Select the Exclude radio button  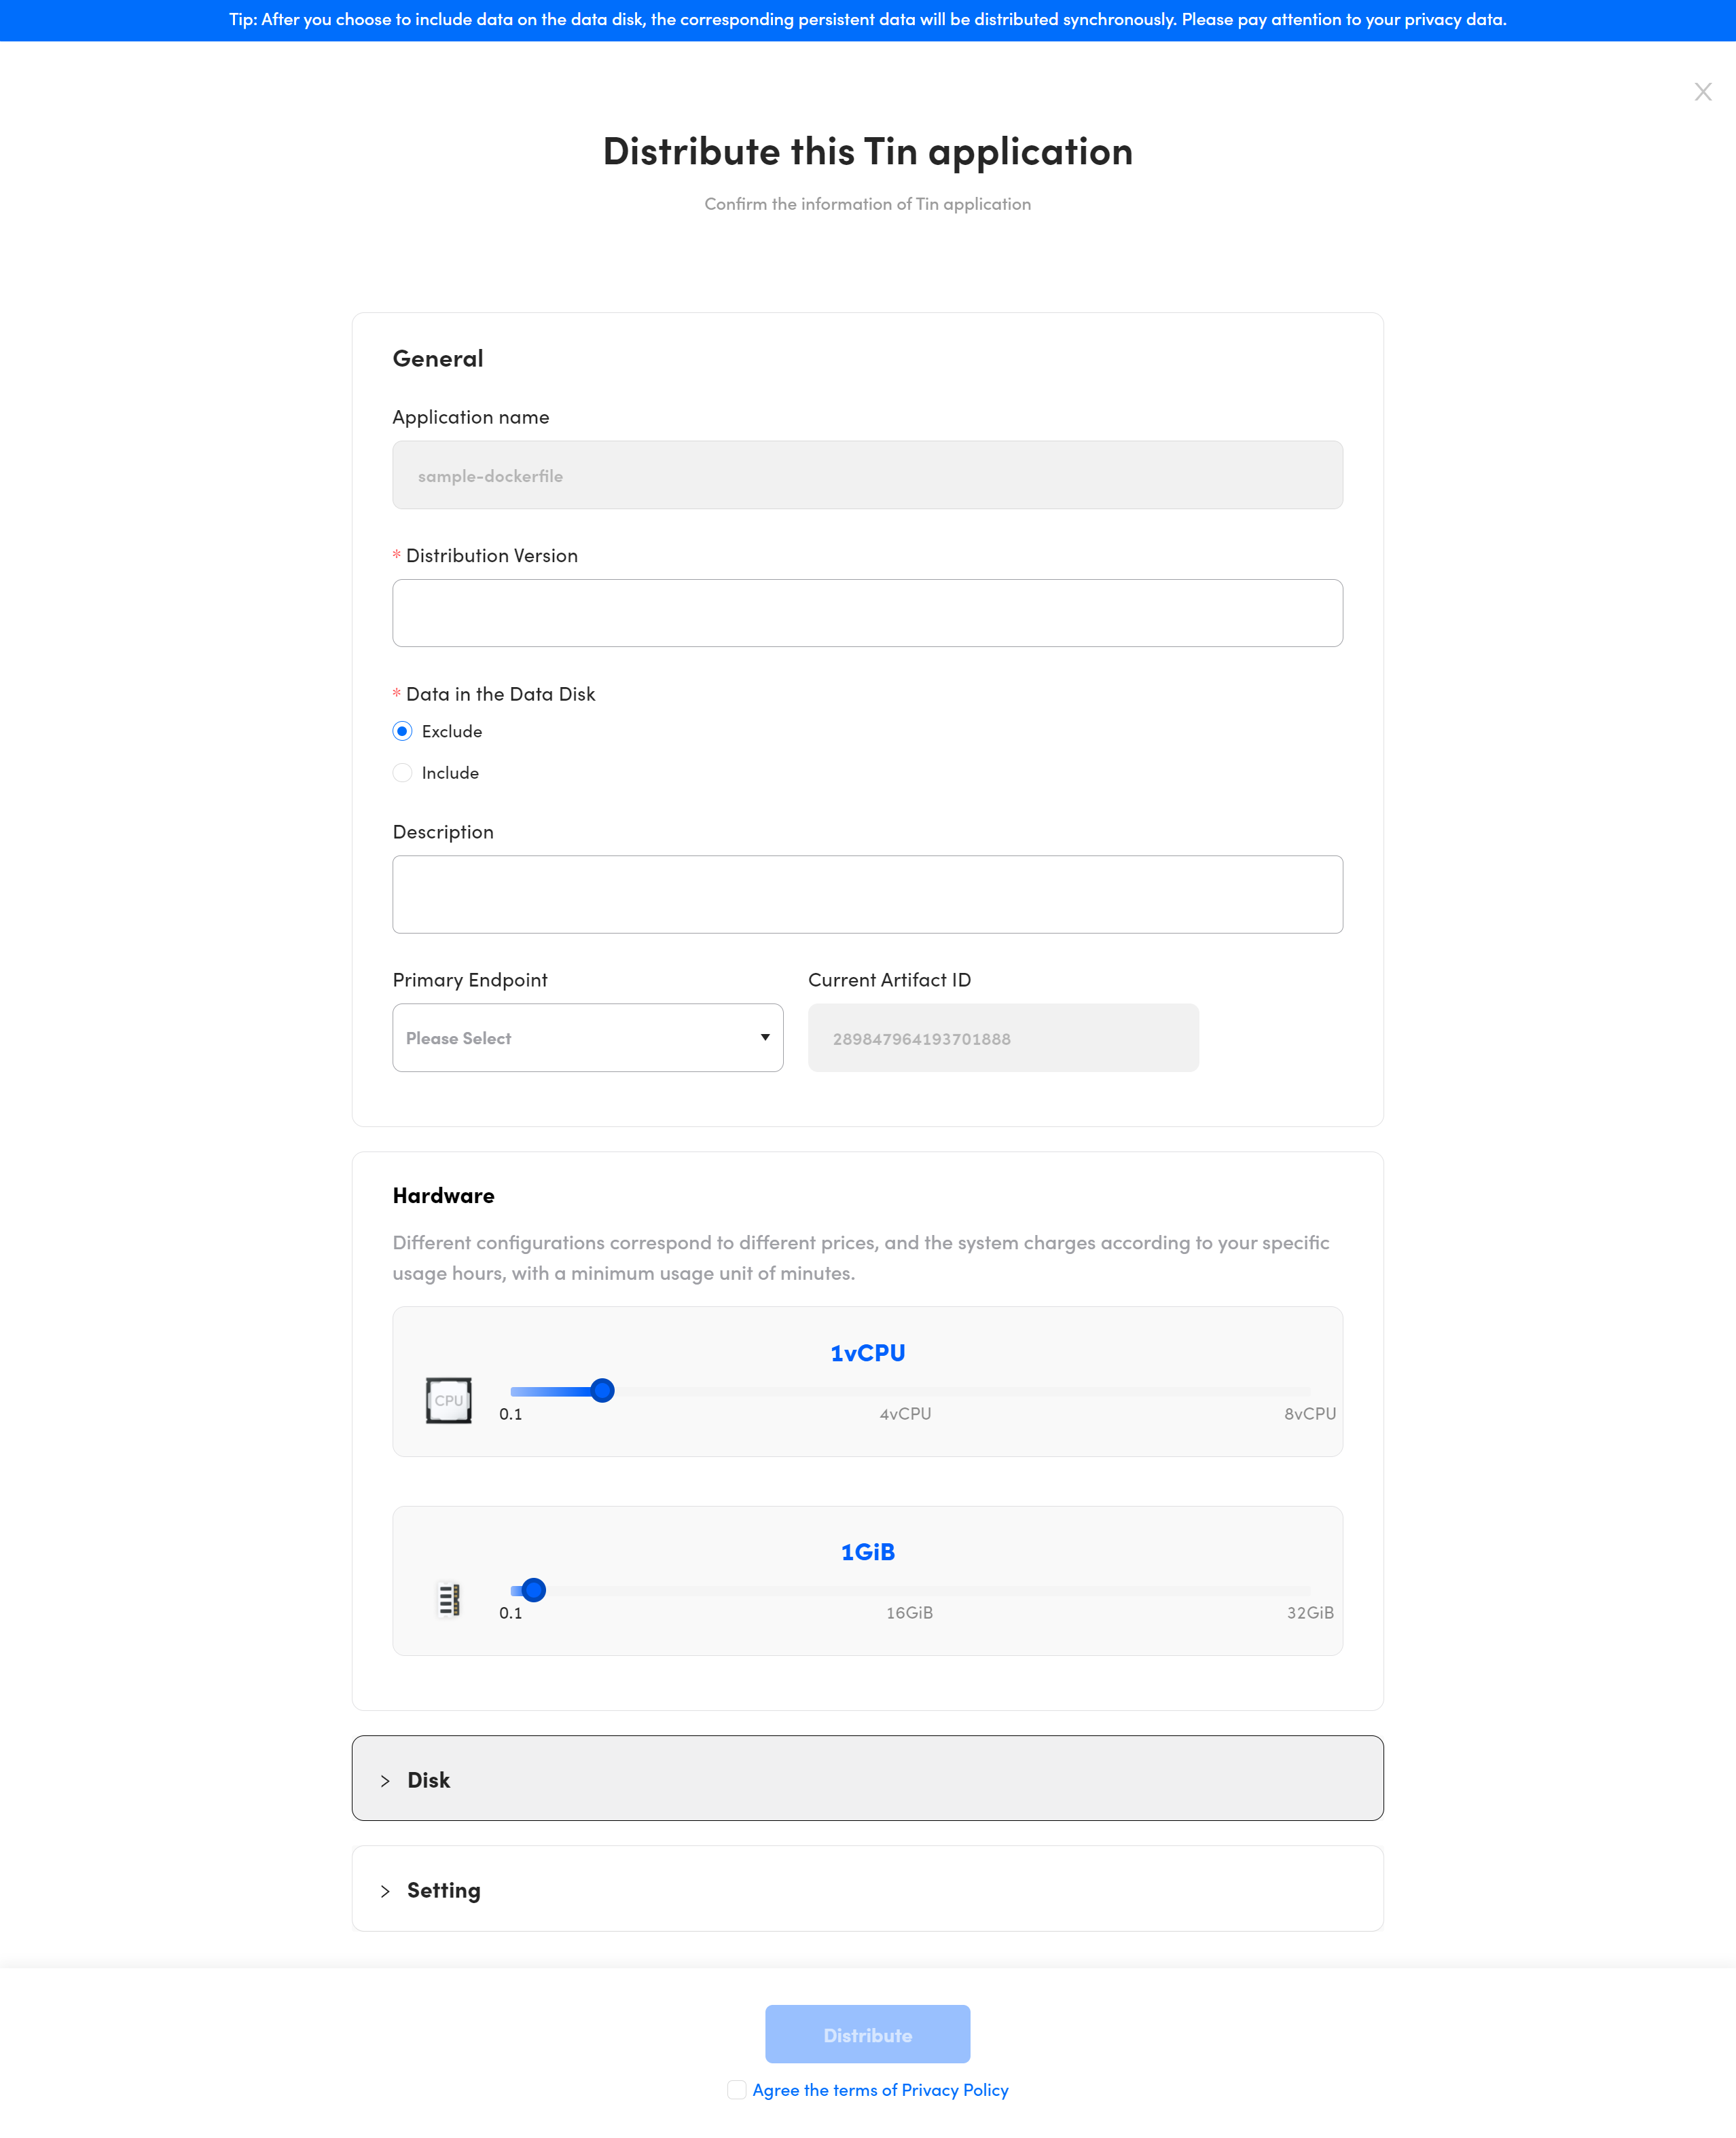pos(402,732)
